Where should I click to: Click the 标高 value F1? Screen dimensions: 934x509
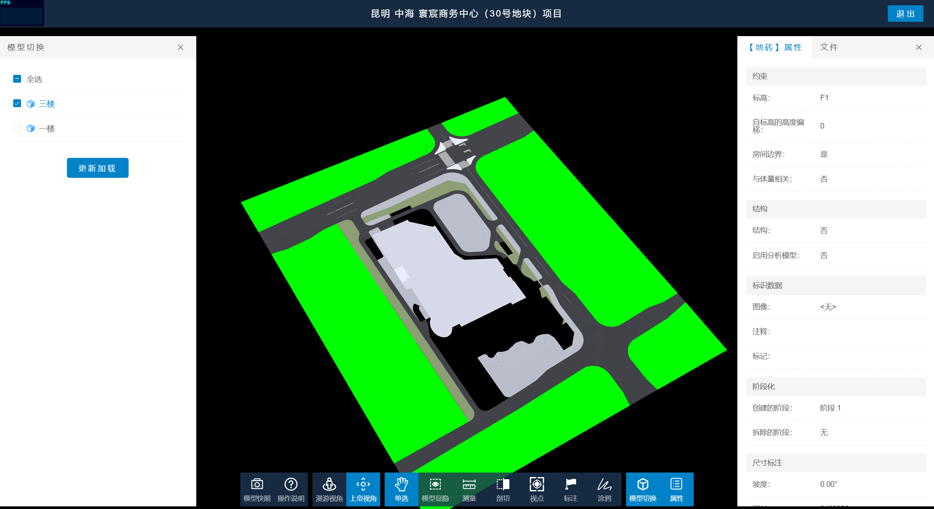pos(824,98)
